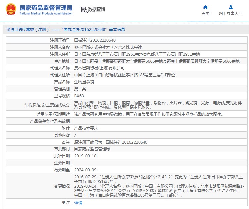Select remark text 原注册证编号为
The image size is (249, 209).
click(111, 142)
